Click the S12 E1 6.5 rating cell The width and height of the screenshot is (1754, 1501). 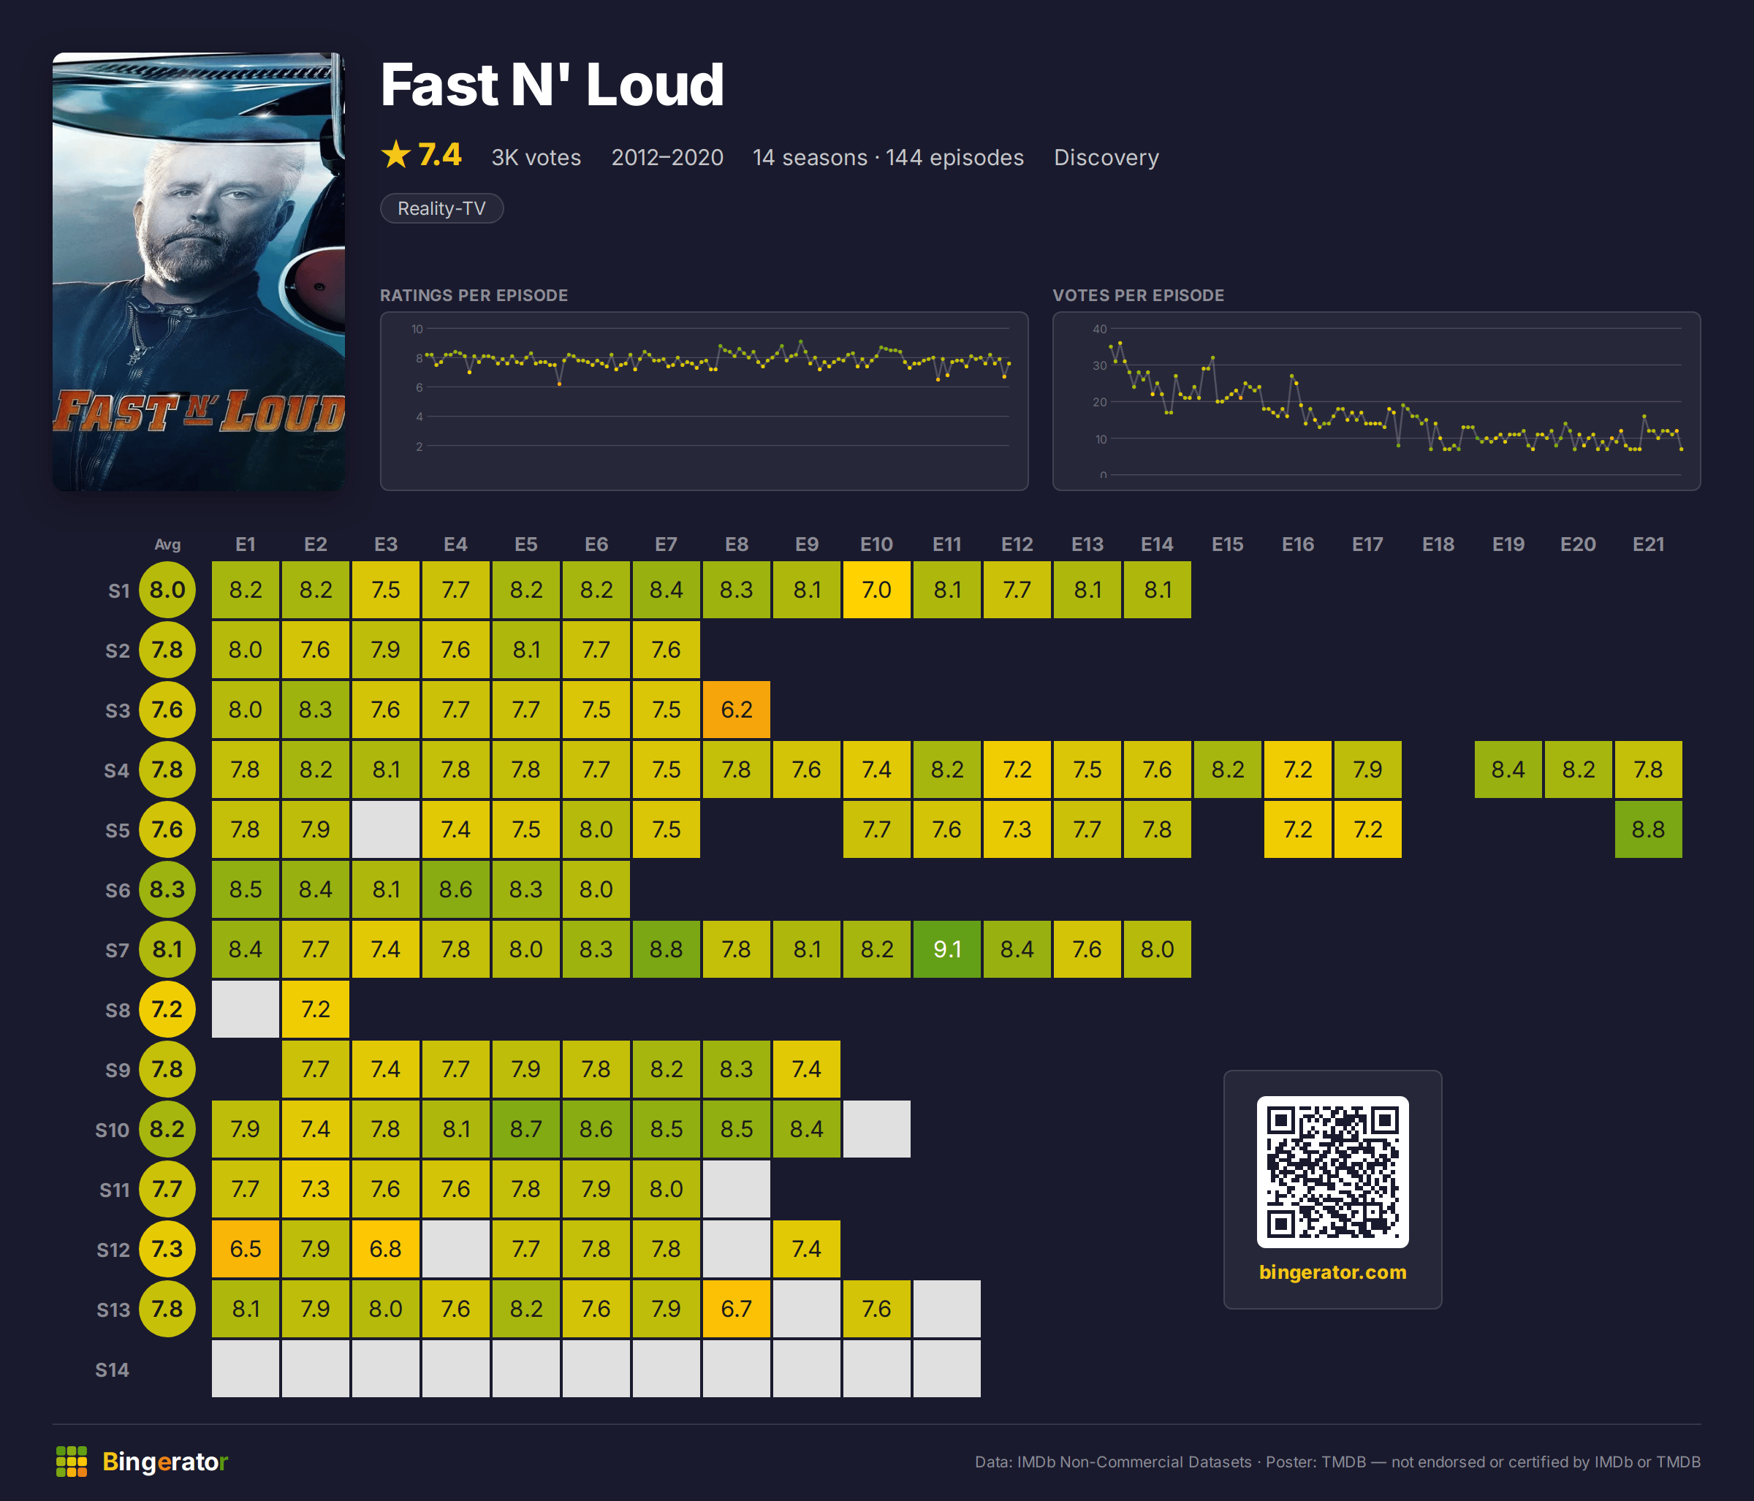(x=246, y=1249)
